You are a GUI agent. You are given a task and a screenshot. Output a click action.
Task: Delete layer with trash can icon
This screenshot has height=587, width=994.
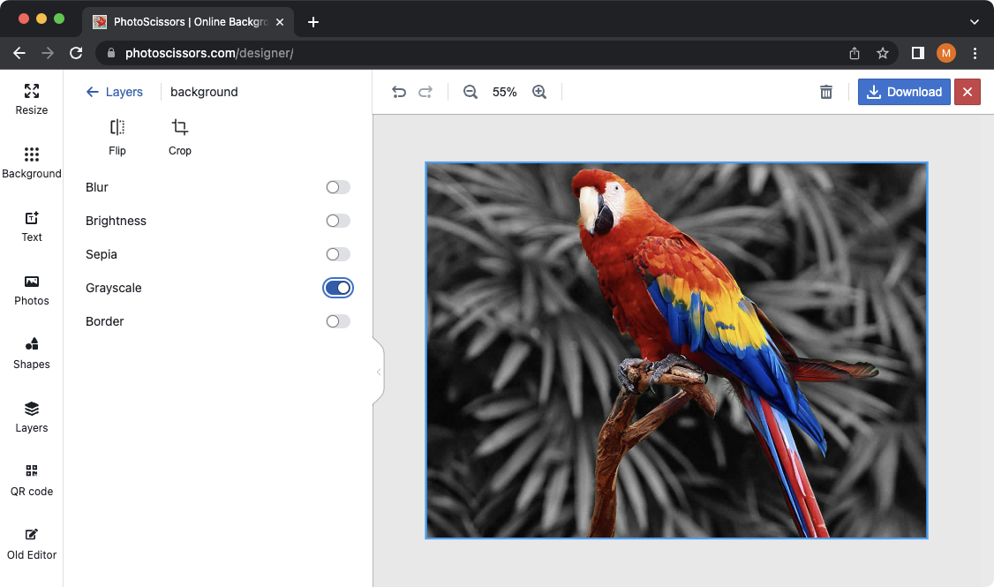click(826, 92)
